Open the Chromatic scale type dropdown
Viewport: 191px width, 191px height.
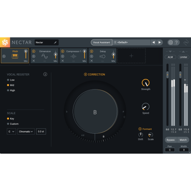click(26, 132)
